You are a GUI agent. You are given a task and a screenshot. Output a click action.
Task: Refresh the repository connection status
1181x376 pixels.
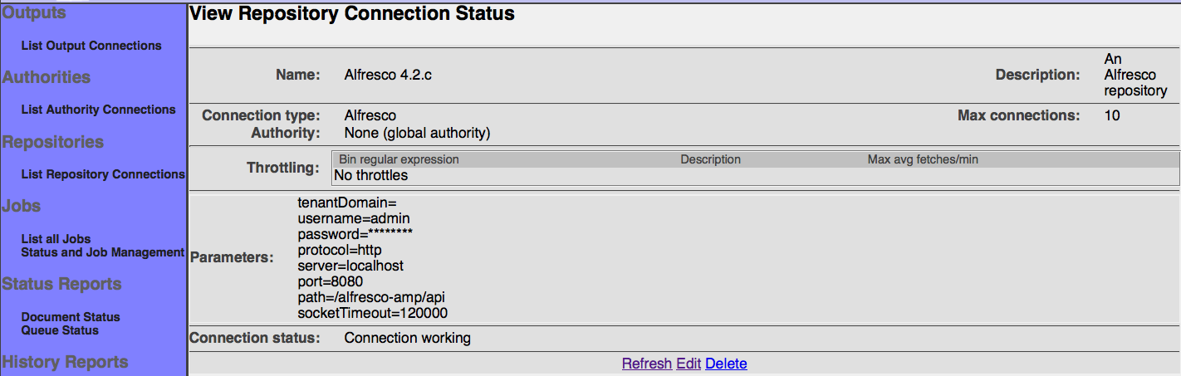646,364
